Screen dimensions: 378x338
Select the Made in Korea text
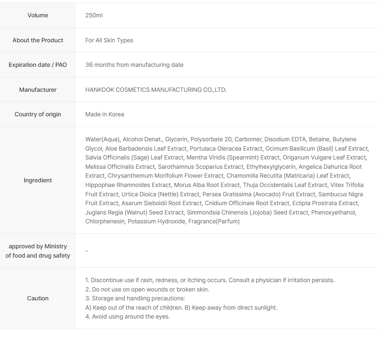point(105,114)
